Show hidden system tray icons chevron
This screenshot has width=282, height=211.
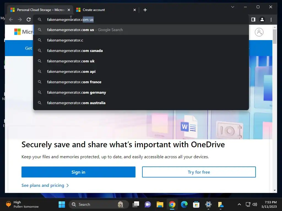coord(239,204)
